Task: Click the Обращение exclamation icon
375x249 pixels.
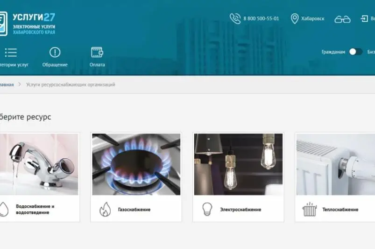Action: click(x=55, y=53)
